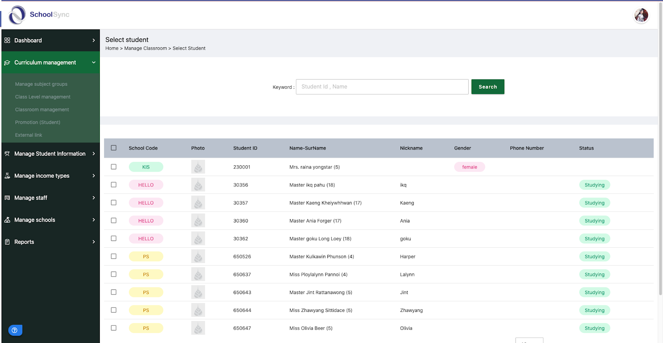The image size is (663, 343).
Task: Click the SchoolSync logo
Action: pos(39,15)
